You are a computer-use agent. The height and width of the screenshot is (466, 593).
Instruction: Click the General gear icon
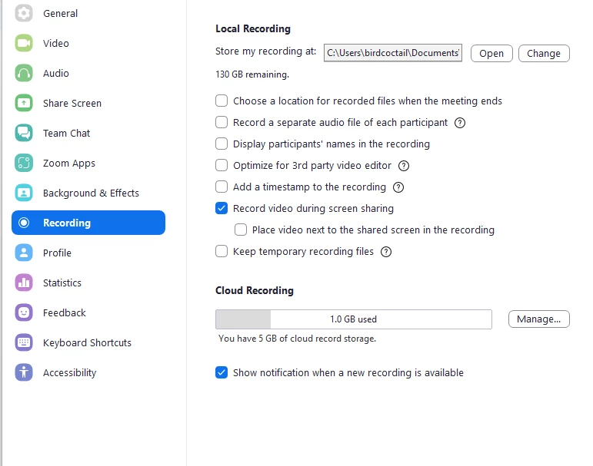24,13
